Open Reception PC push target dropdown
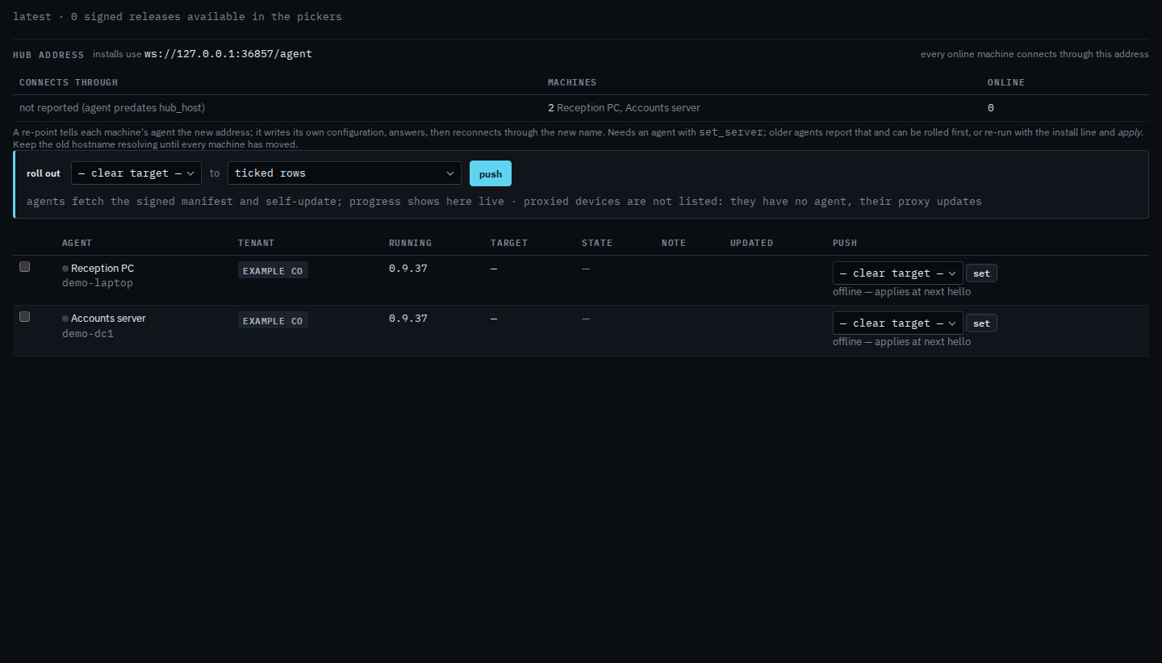Viewport: 1162px width, 663px height. [898, 273]
